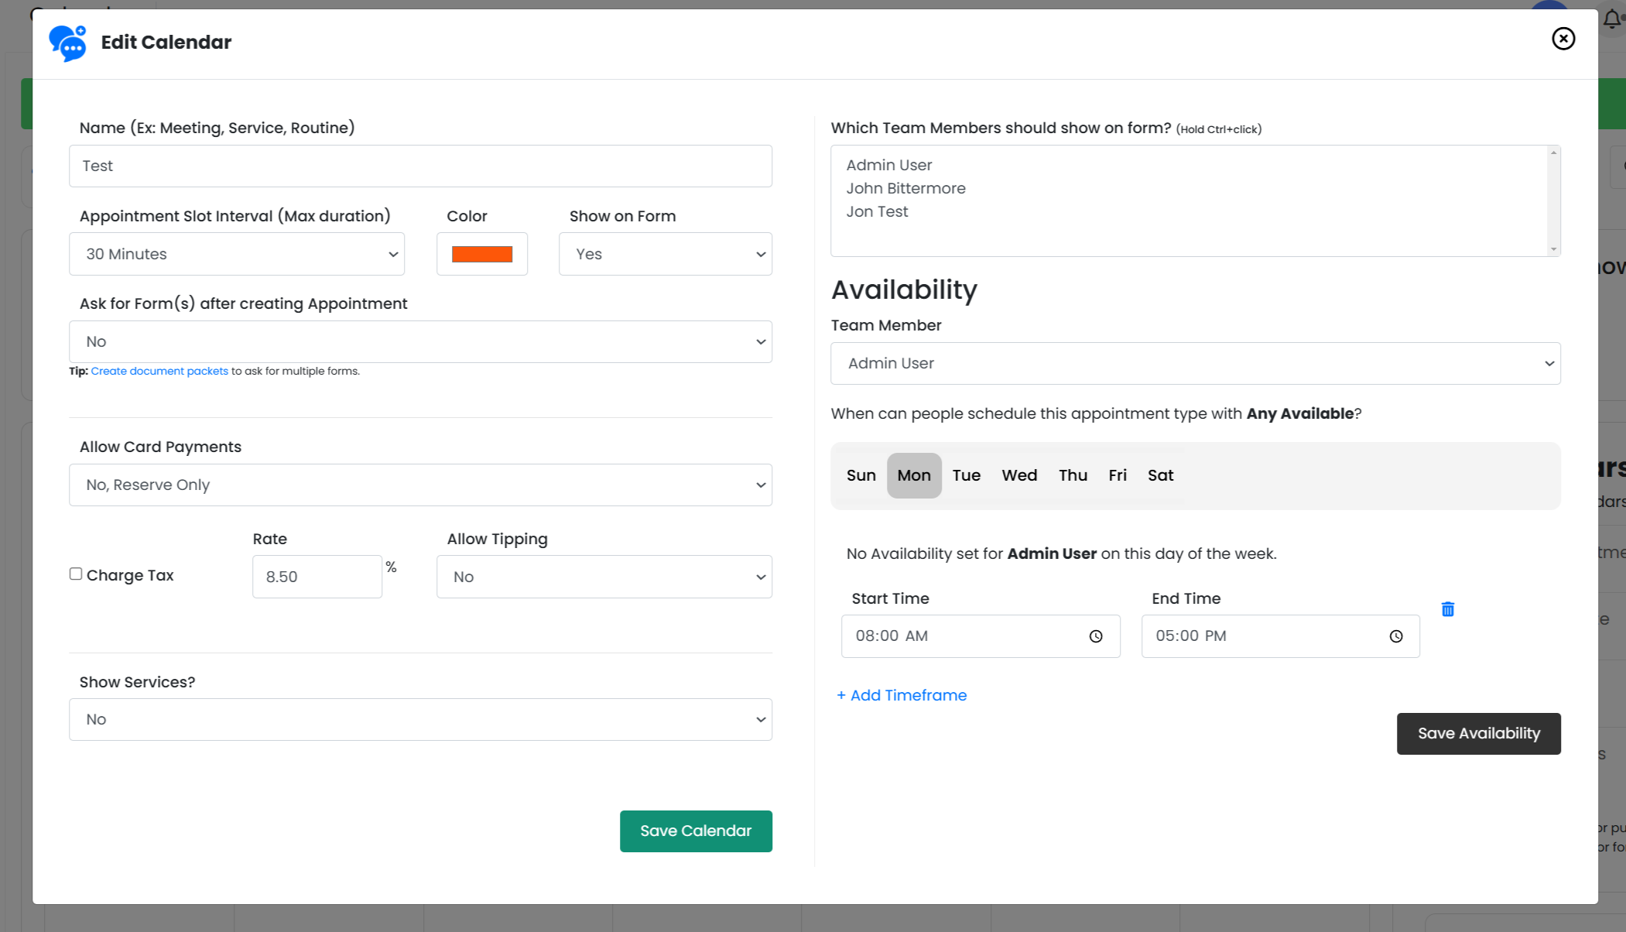Select the Sun day tab
The height and width of the screenshot is (932, 1626).
861,475
